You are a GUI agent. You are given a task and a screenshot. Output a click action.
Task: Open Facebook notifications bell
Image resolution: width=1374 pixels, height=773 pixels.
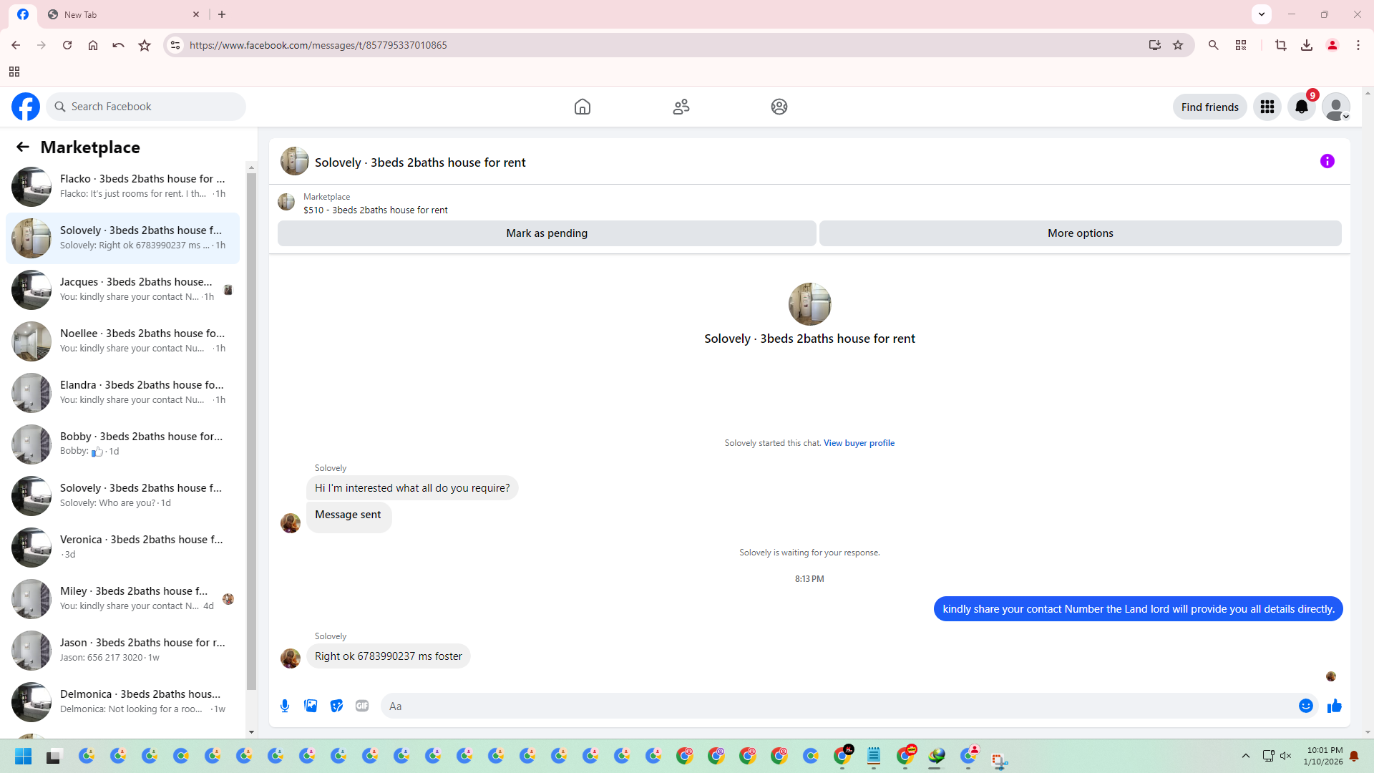tap(1301, 107)
